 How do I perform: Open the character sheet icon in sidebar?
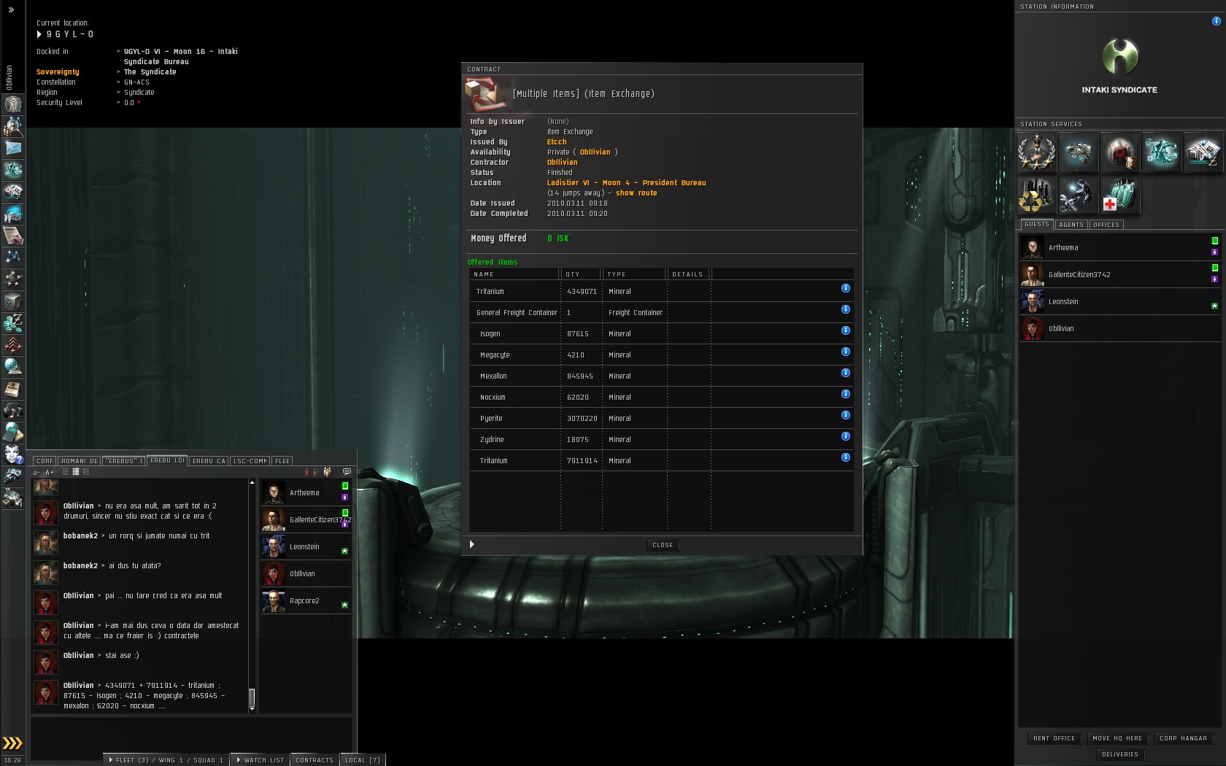tap(12, 104)
